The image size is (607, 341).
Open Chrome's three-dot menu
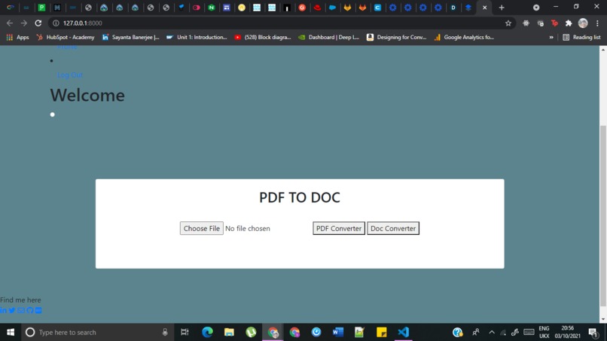[597, 23]
